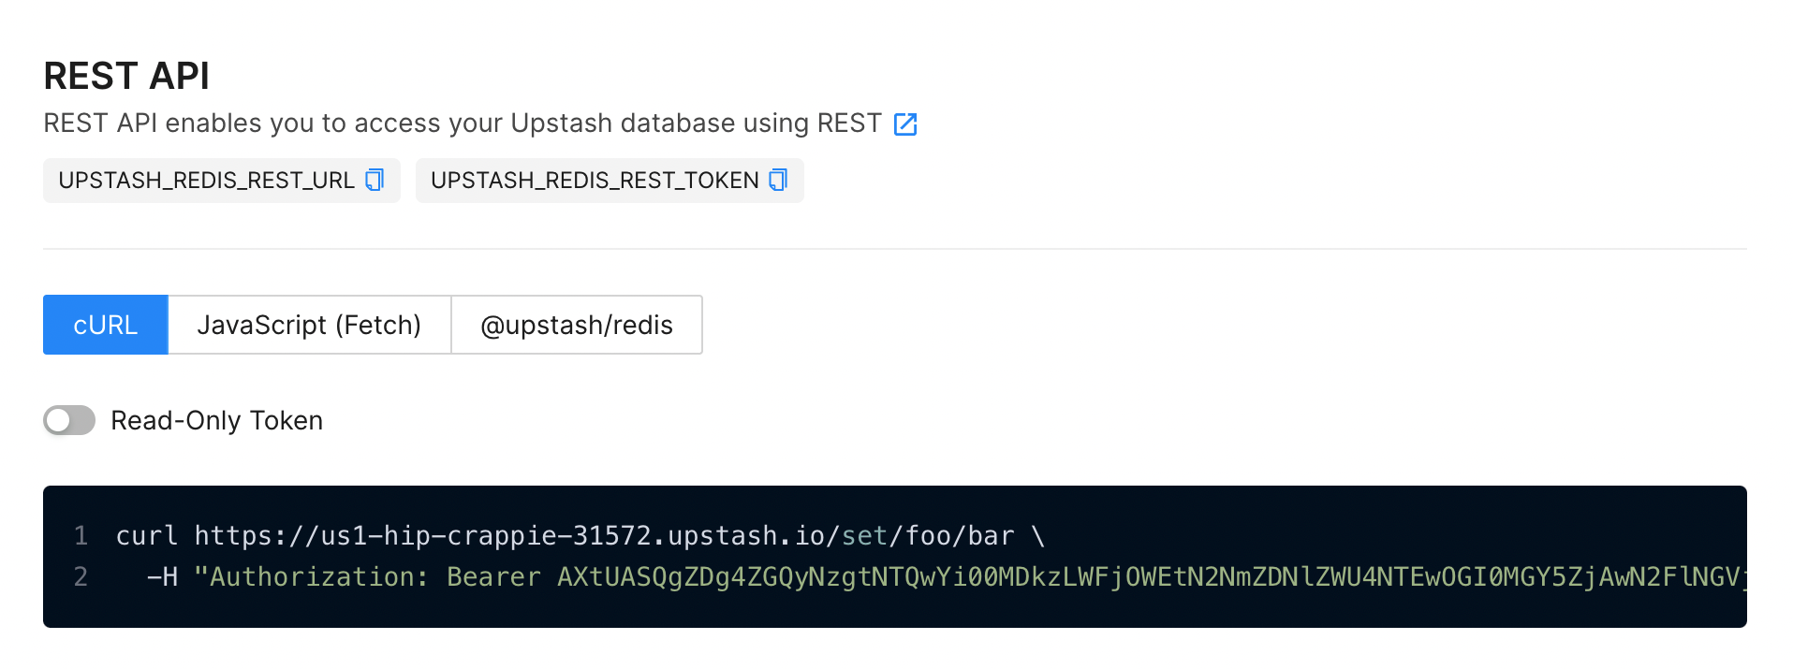Open the REST API docs external link icon
This screenshot has height=669, width=1793.
tap(905, 124)
